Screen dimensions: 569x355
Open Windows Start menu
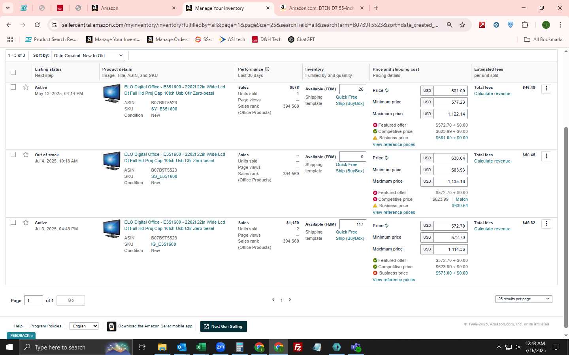[x=9, y=347]
